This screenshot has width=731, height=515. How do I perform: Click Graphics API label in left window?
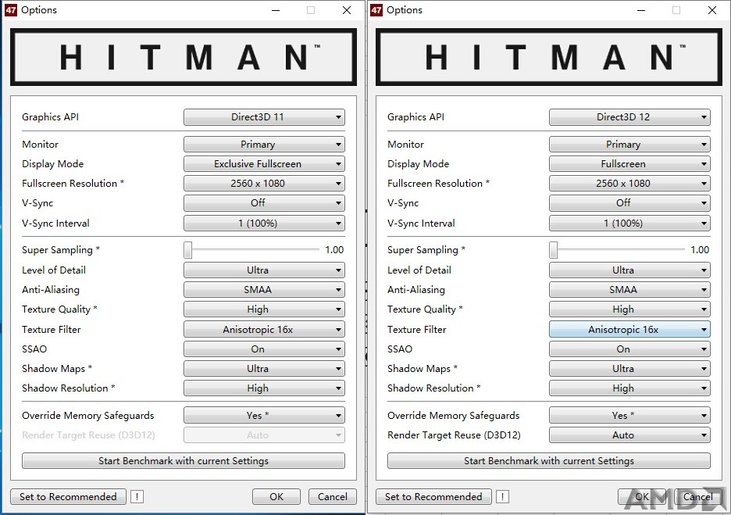50,117
